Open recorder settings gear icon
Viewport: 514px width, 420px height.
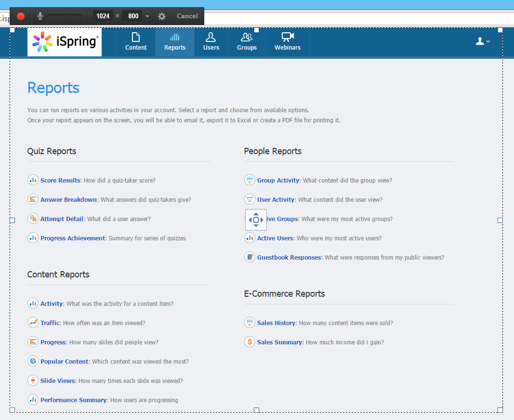coord(161,16)
